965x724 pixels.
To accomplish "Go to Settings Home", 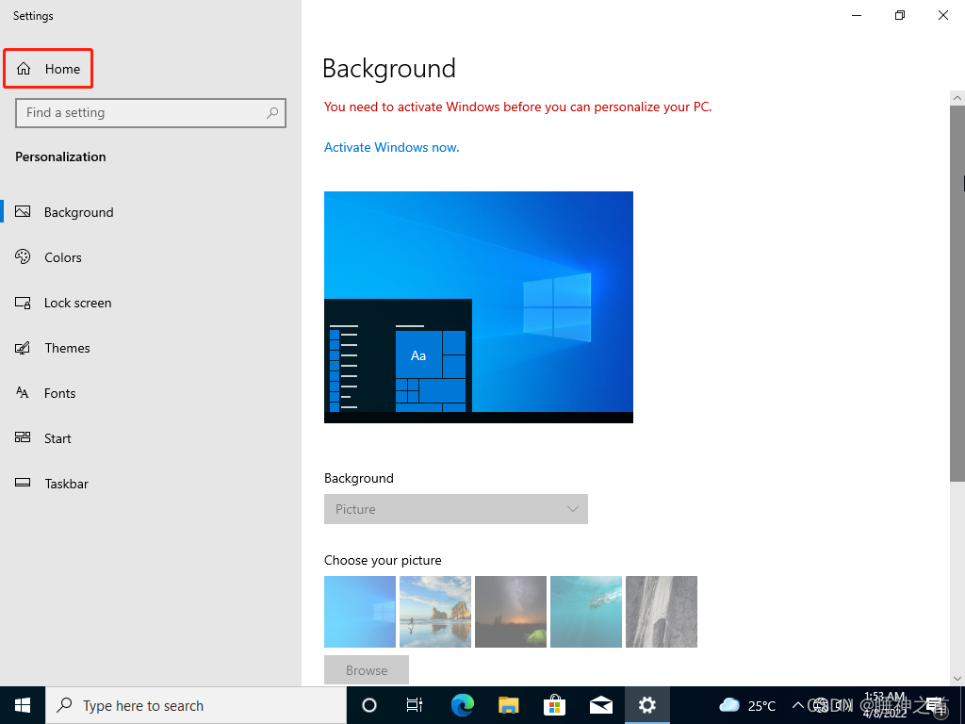I will [48, 68].
